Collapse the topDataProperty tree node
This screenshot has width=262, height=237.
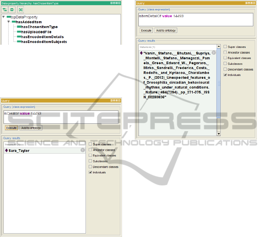[x=3, y=17]
